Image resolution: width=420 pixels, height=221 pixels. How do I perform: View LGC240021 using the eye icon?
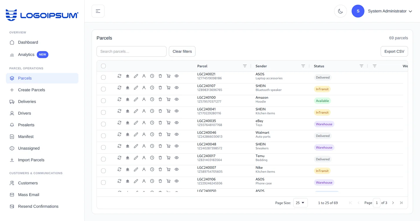coord(176,76)
